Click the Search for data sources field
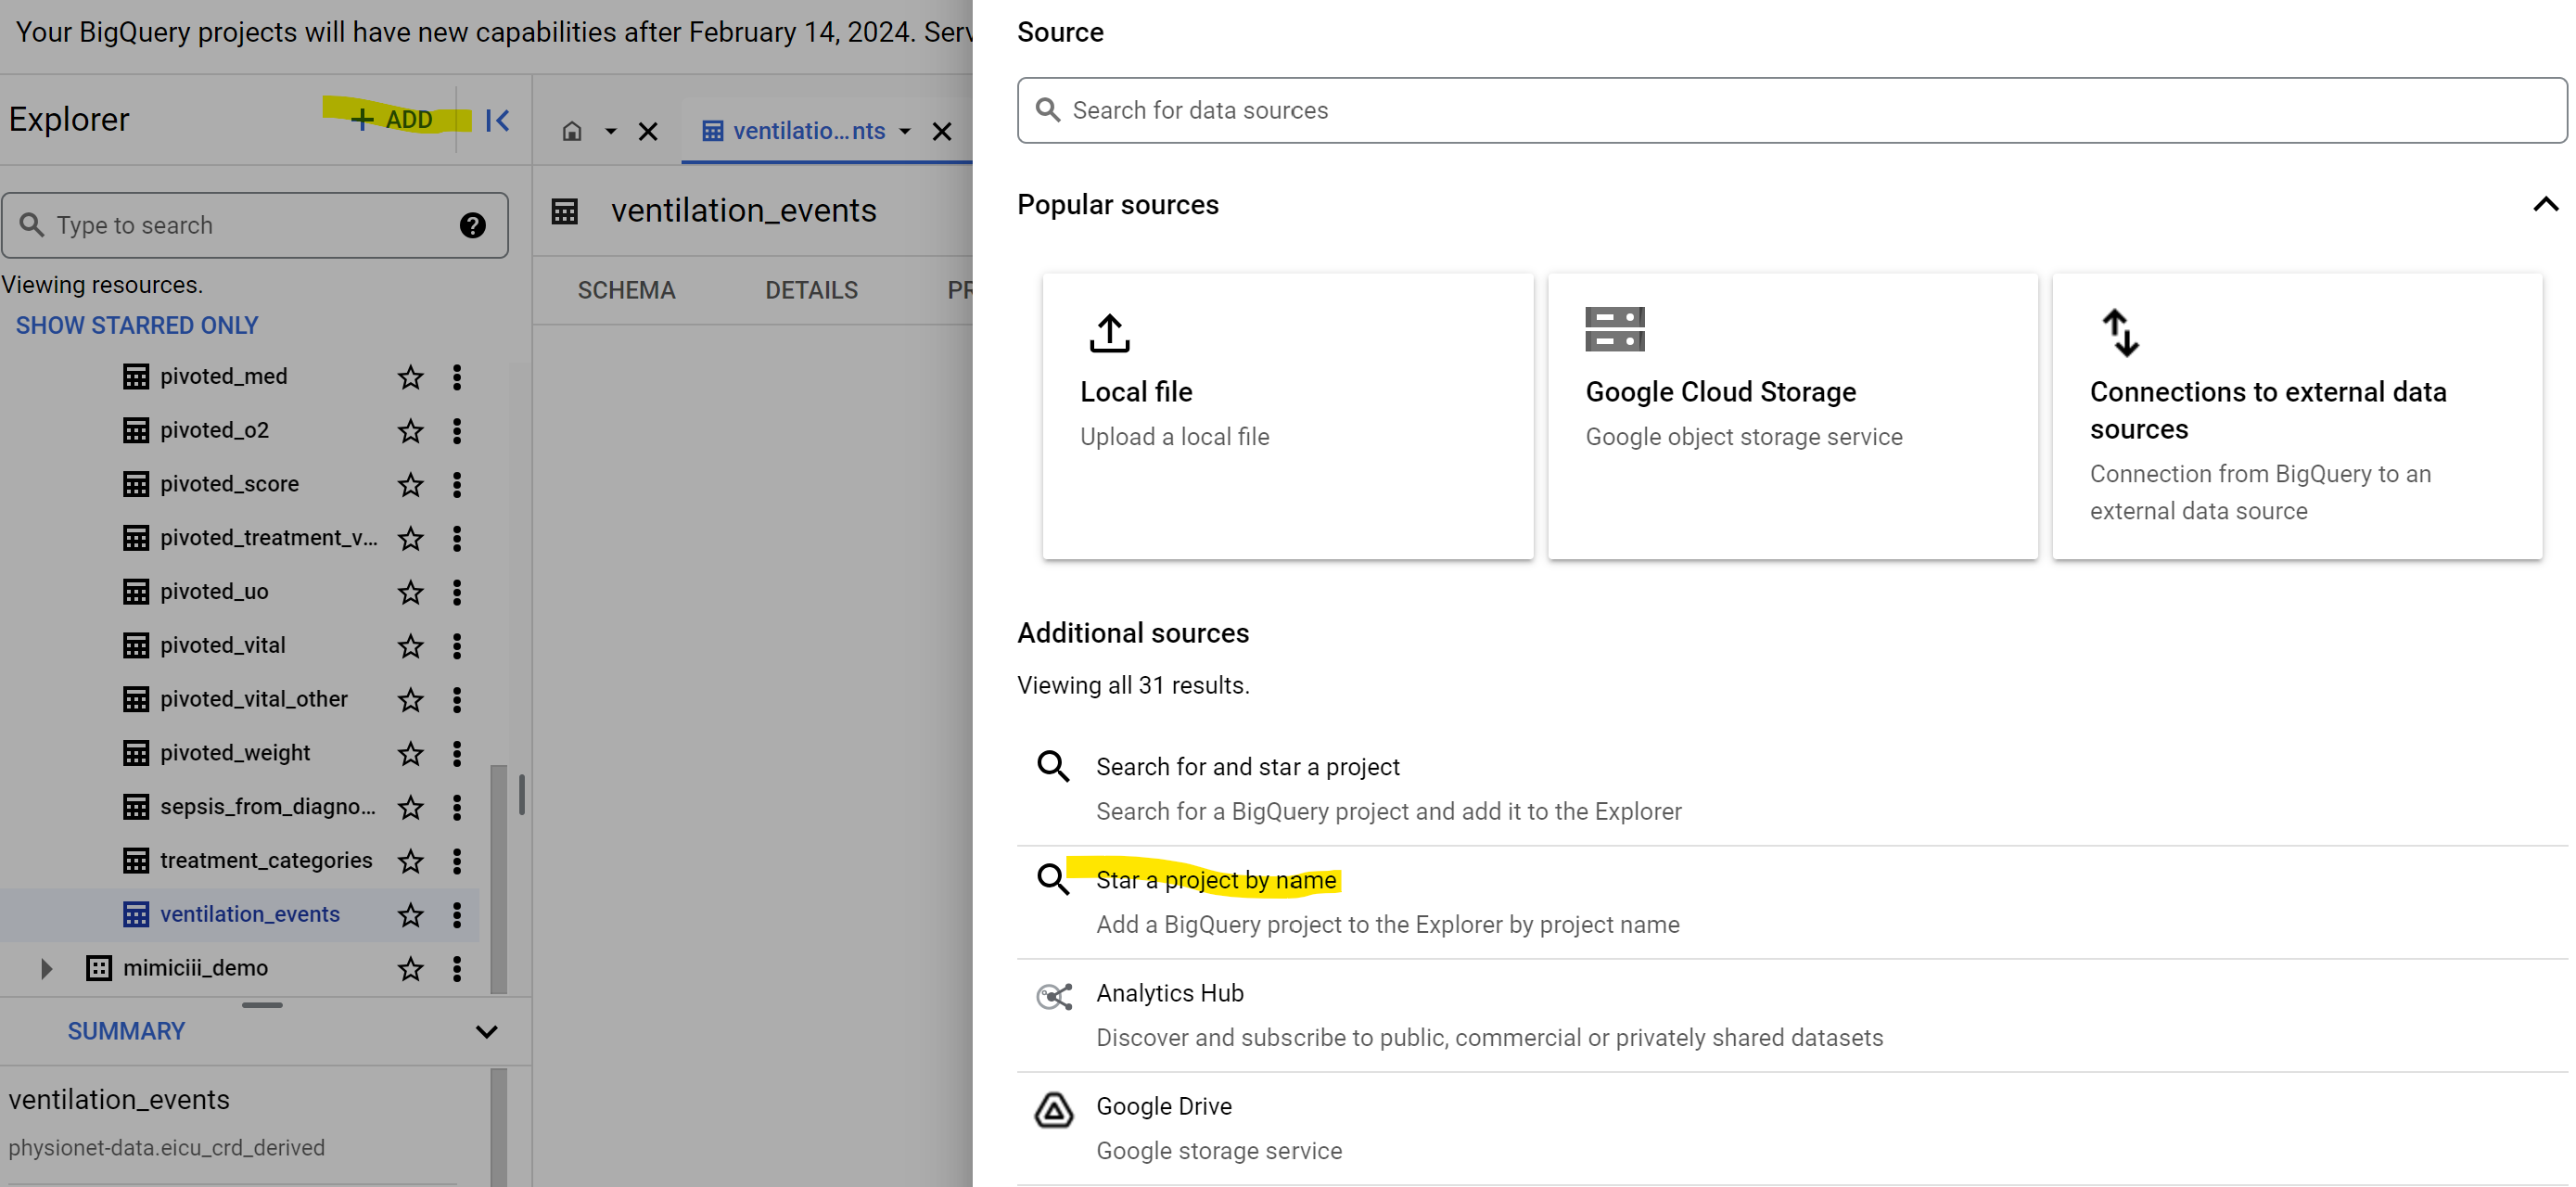Viewport: 2576px width, 1187px height. coord(1792,110)
